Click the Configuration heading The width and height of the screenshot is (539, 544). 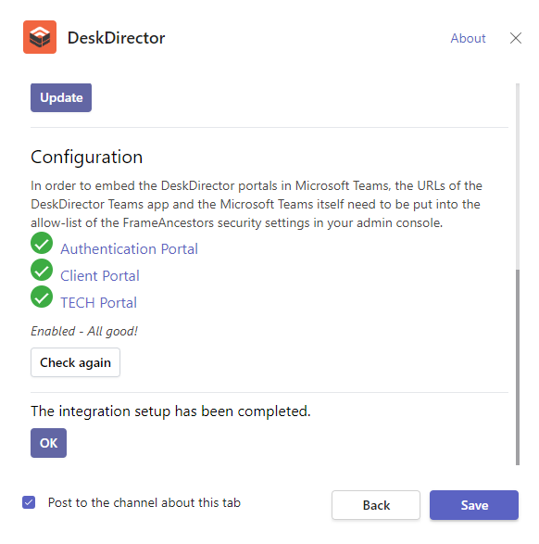point(87,158)
